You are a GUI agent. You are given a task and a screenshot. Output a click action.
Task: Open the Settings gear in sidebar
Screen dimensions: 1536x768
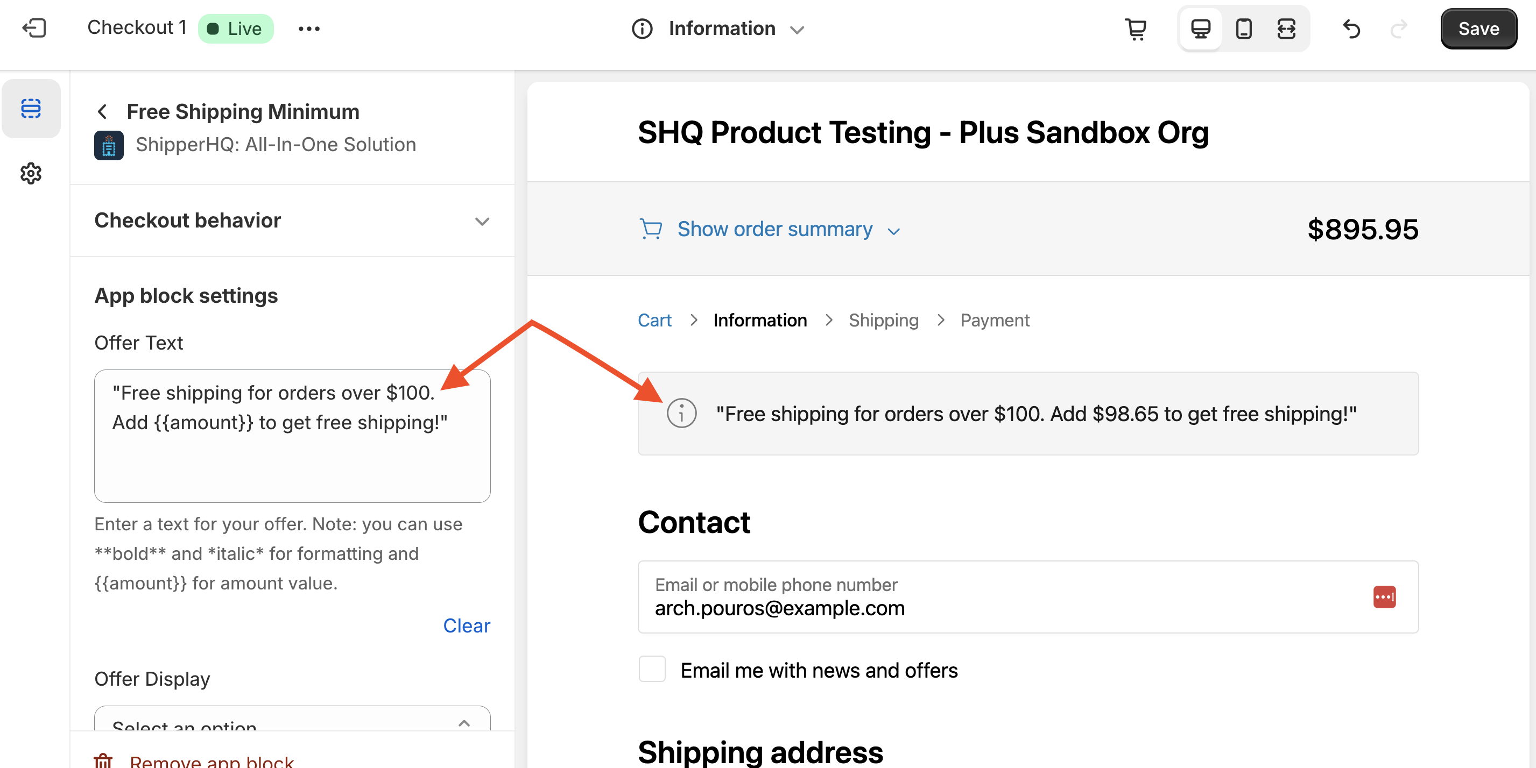pyautogui.click(x=31, y=173)
